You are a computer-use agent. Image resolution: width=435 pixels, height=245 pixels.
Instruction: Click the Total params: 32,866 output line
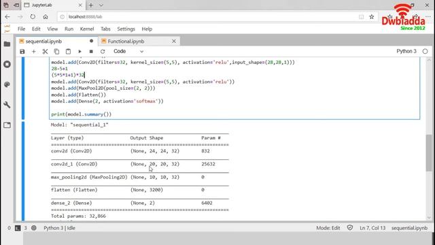coord(78,216)
